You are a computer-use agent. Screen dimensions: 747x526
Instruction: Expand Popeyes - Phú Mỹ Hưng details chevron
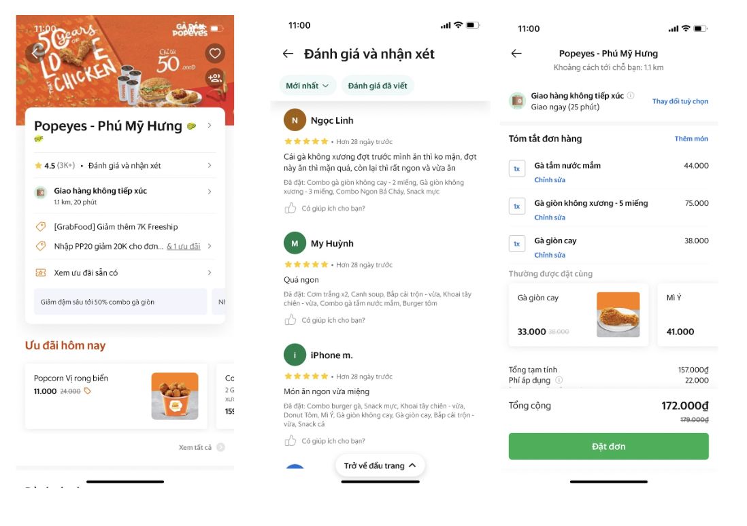coord(210,125)
